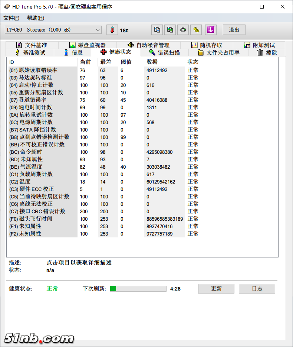
Task: Open the 文件(F) menu
Action: (11, 18)
